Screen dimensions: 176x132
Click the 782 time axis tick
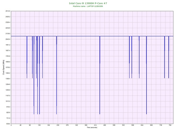(x=170, y=125)
